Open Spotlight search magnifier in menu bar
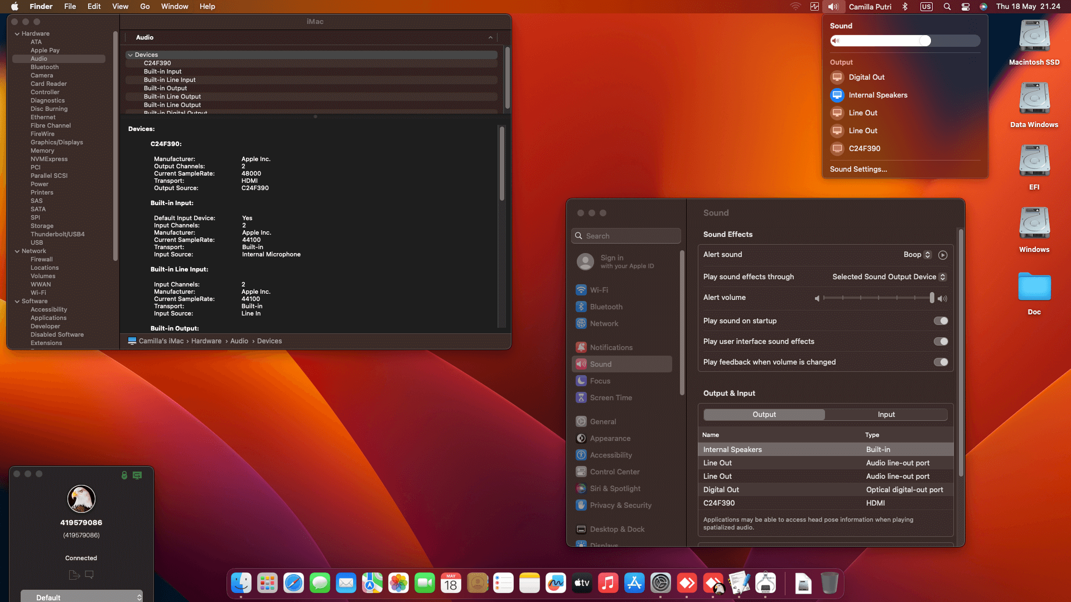The height and width of the screenshot is (602, 1071). [947, 7]
